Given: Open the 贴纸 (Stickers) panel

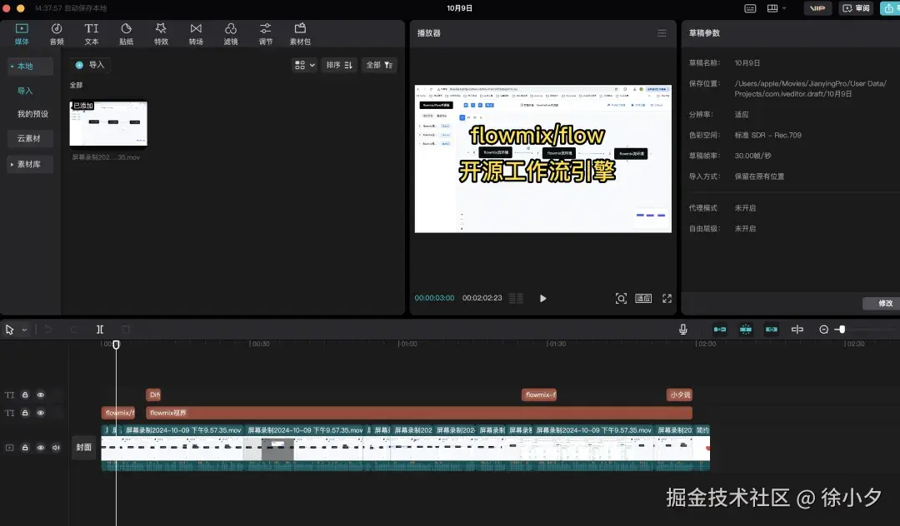Looking at the screenshot, I should tap(126, 33).
